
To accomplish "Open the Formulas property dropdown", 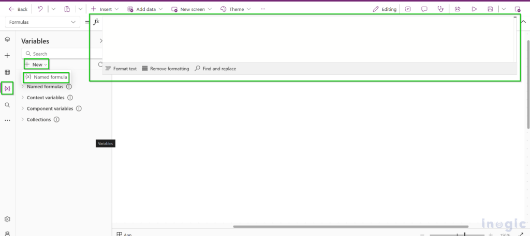I will tap(42, 22).
